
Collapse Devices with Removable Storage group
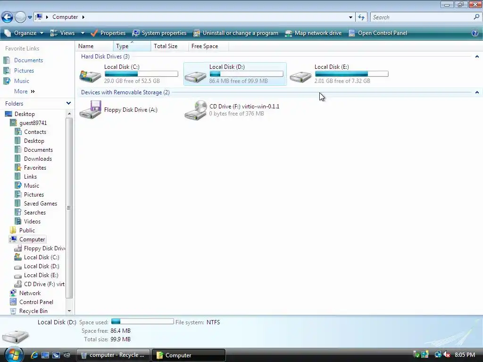pos(477,92)
